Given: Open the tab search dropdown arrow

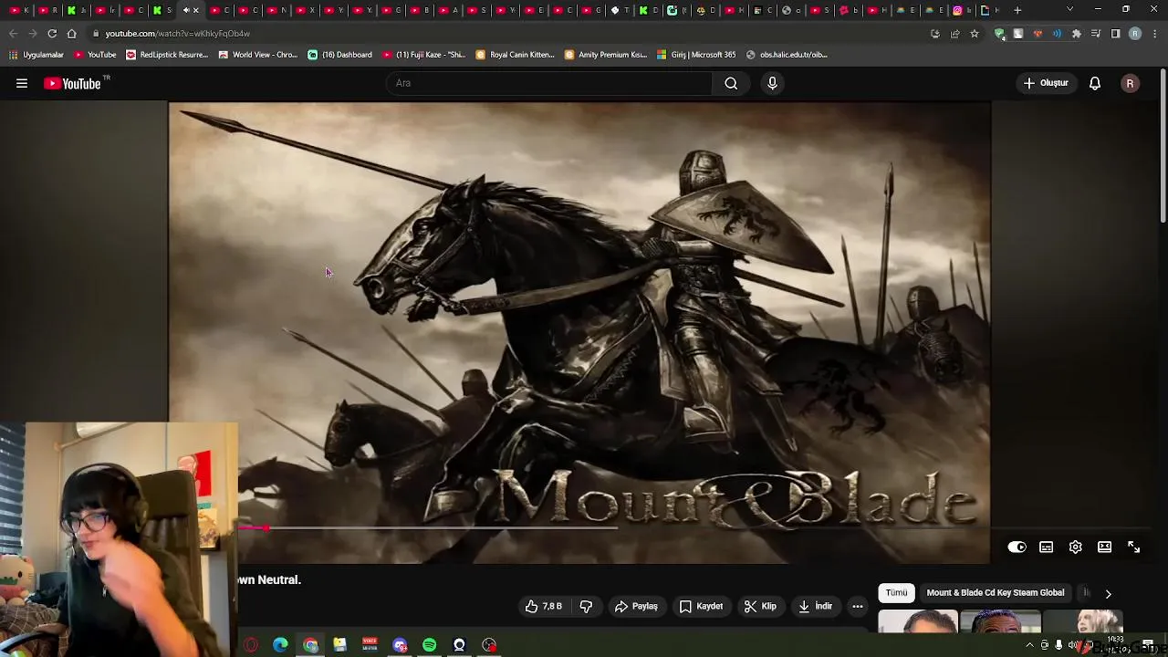Looking at the screenshot, I should click(1069, 10).
